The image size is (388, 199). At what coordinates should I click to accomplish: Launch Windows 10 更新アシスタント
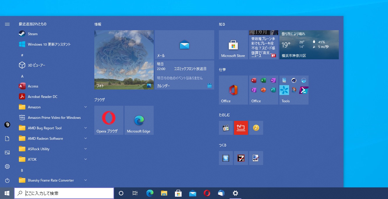click(52, 44)
